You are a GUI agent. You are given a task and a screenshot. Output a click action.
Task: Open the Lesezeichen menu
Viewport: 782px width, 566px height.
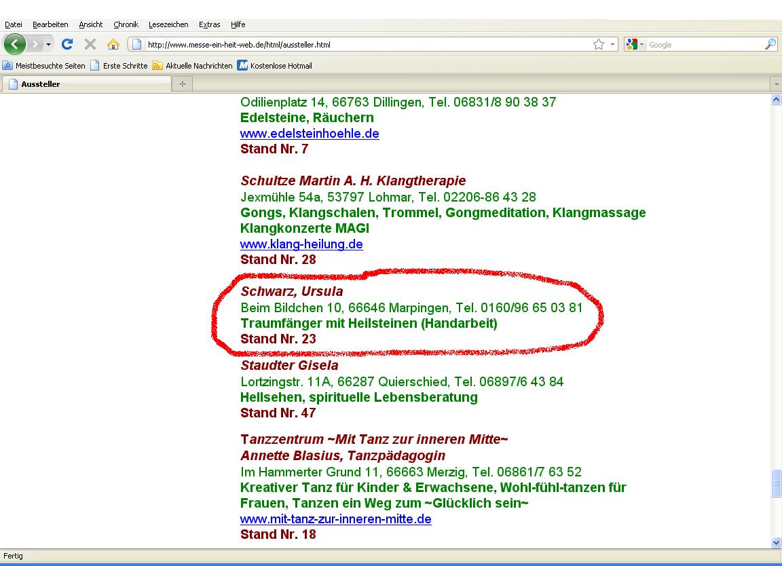point(168,24)
